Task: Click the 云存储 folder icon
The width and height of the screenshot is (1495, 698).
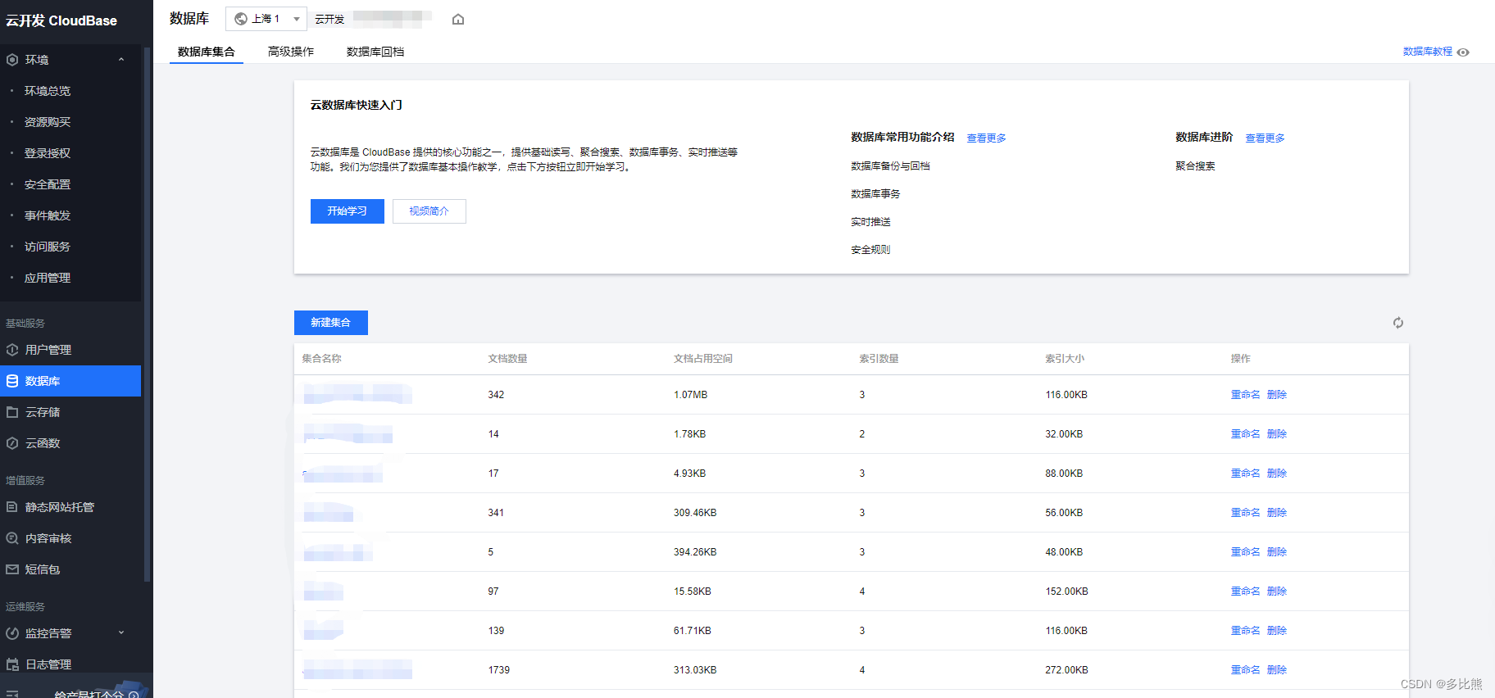Action: pyautogui.click(x=12, y=412)
